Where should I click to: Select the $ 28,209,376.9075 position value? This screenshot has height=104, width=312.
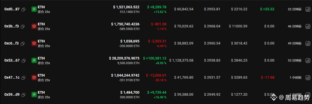[x=124, y=58]
